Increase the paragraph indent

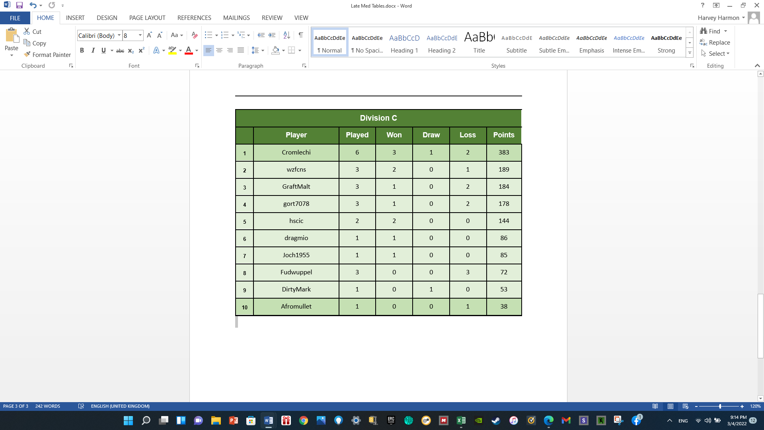272,35
